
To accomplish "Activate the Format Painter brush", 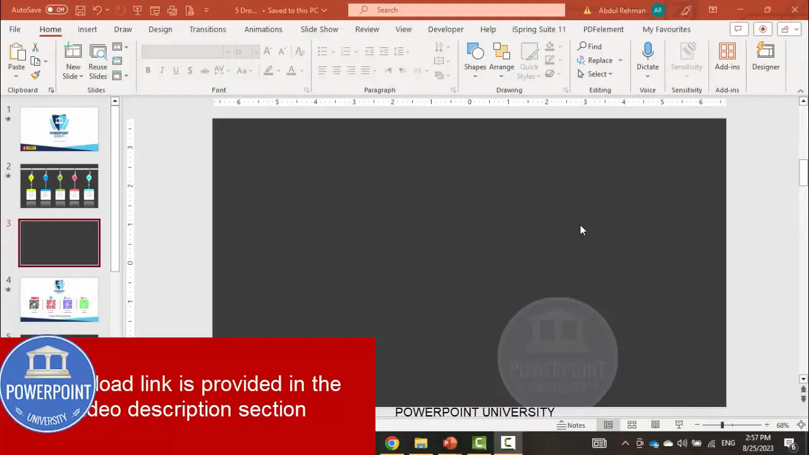I will click(35, 75).
